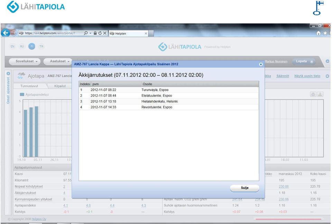
Task: Open the favorites star icon
Action: (325, 33)
